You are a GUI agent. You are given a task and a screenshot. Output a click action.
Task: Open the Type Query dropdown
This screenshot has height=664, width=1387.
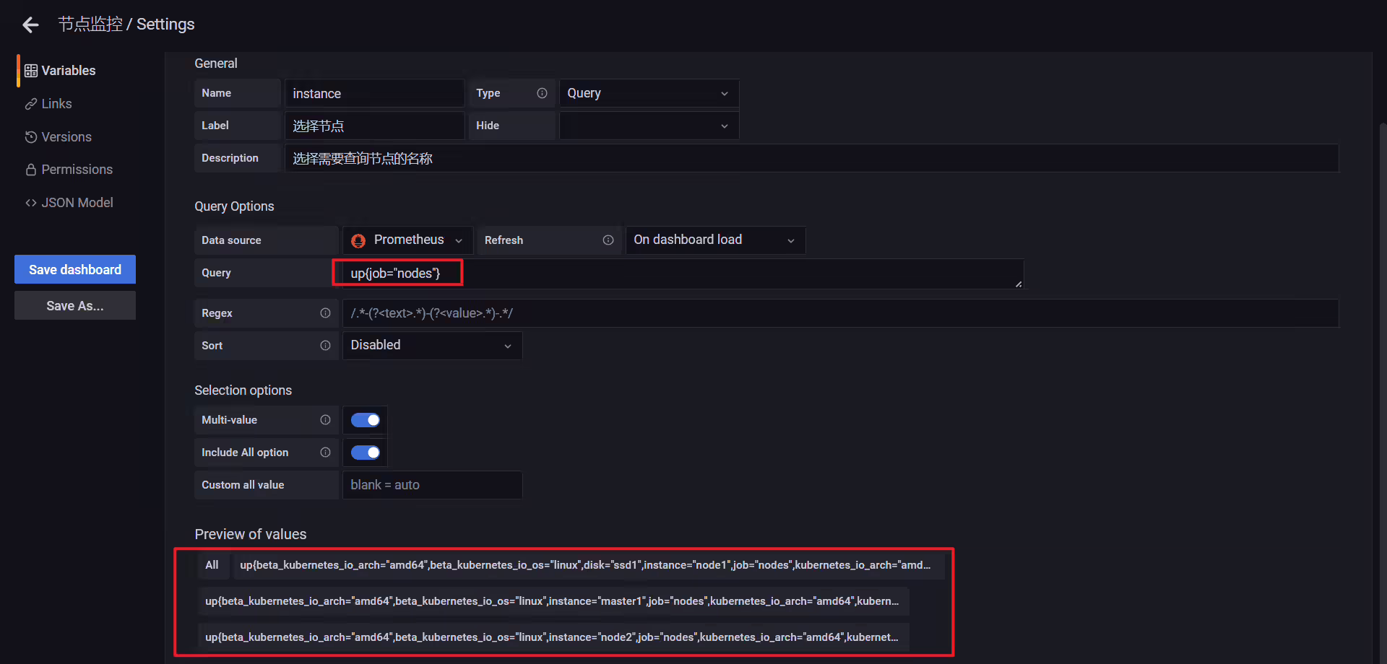coord(649,93)
